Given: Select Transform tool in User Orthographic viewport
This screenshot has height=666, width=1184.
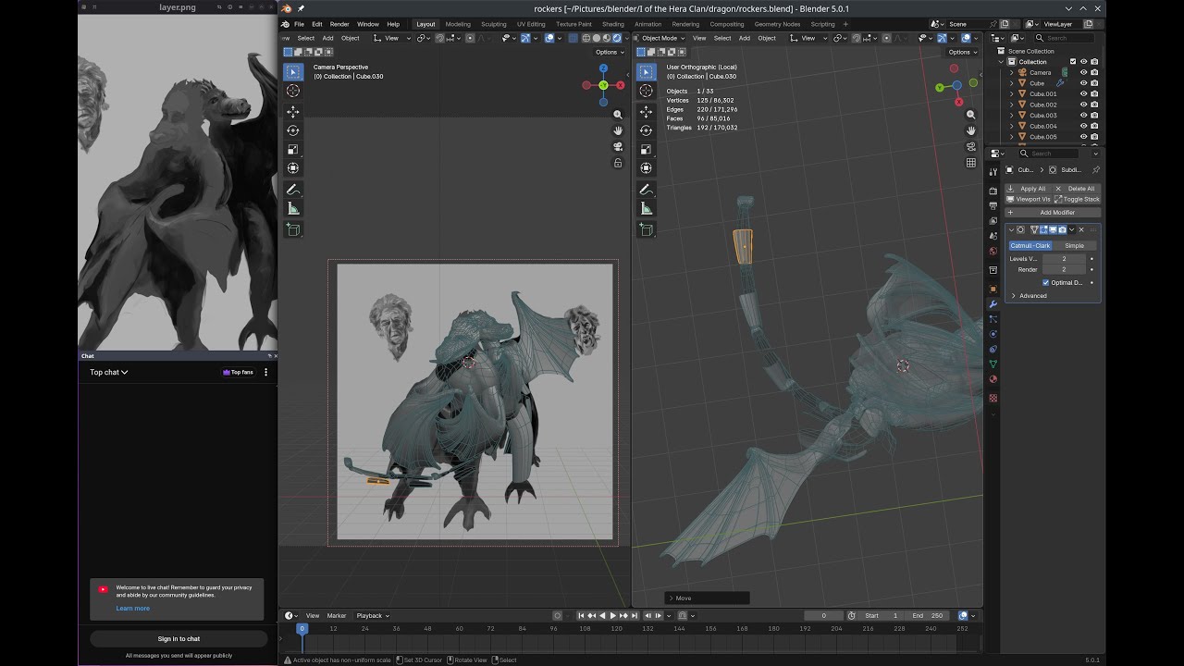Looking at the screenshot, I should (x=647, y=167).
